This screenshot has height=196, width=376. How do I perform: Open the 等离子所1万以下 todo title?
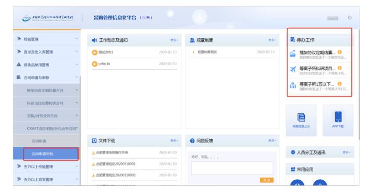tap(316, 84)
